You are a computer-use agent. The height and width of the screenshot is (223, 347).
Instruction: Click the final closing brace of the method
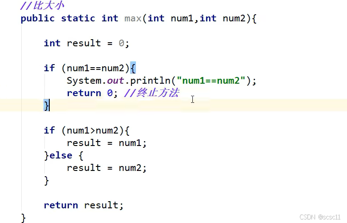[x=23, y=218]
